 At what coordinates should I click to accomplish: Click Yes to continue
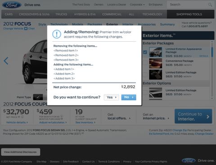(x=111, y=97)
